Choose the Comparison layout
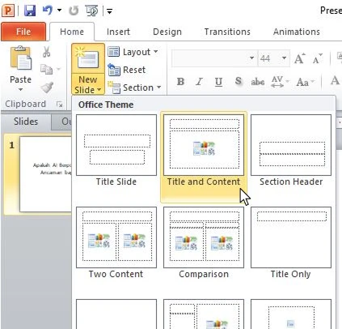342x329 pixels. 204,242
